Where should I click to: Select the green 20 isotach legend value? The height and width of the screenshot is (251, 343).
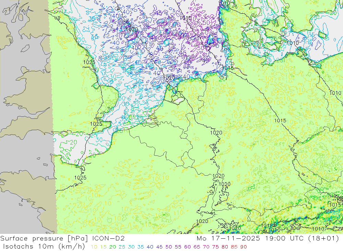pos(113,247)
